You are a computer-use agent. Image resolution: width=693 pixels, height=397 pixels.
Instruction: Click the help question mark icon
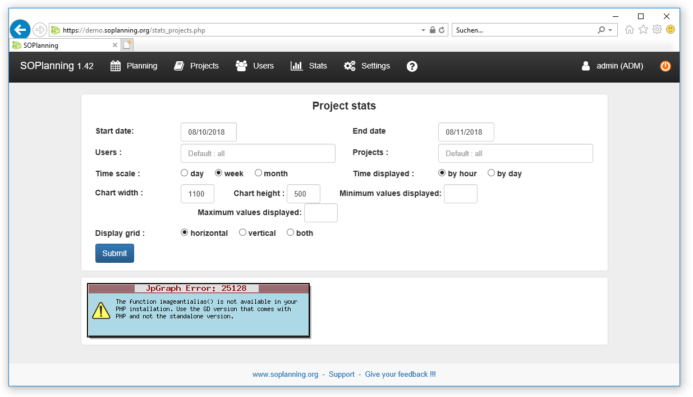[x=412, y=66]
